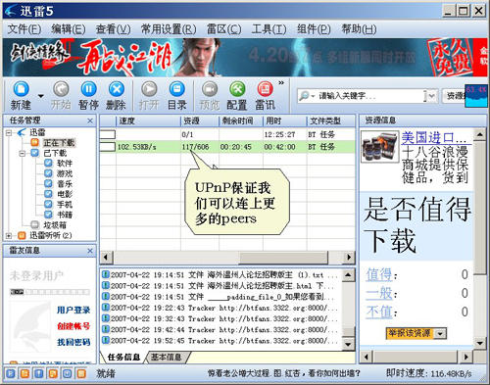Image resolution: width=490 pixels, height=385 pixels.
Task: Open search type dropdown next to magnifier
Action: [x=313, y=96]
